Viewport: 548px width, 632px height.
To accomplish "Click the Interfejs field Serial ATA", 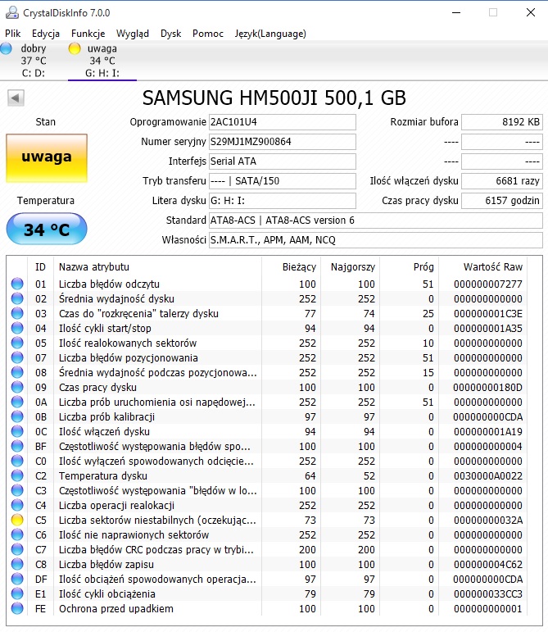I will click(283, 161).
